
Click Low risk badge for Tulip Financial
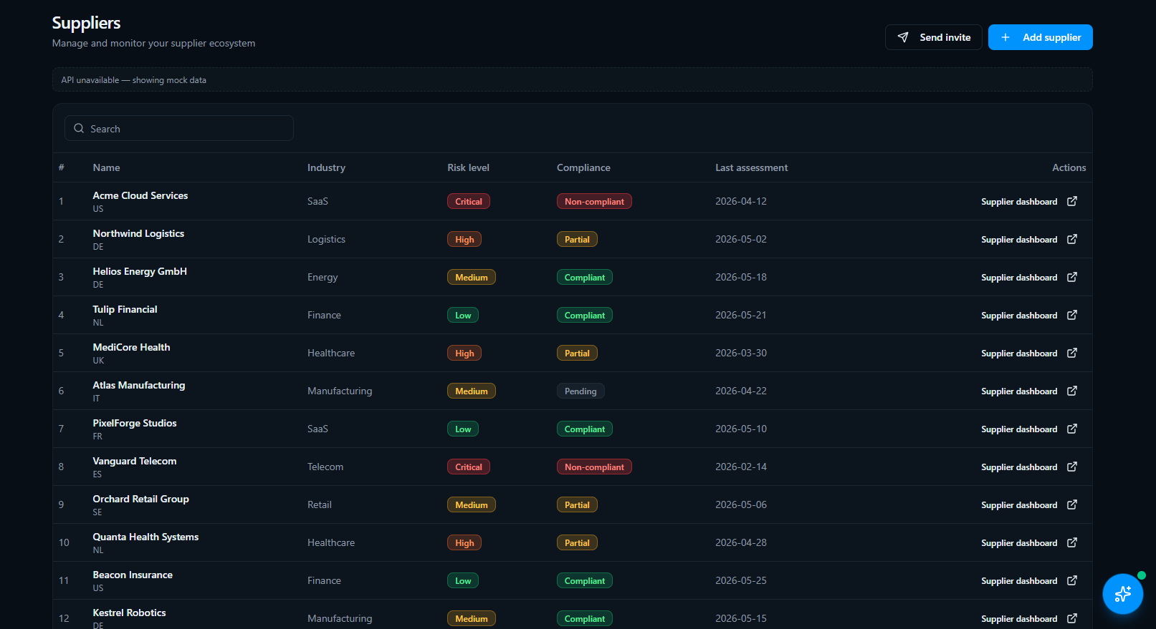(463, 316)
